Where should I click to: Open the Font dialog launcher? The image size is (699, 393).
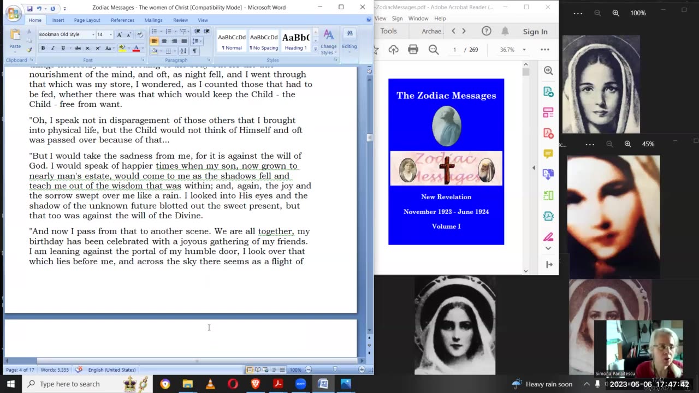pos(143,60)
